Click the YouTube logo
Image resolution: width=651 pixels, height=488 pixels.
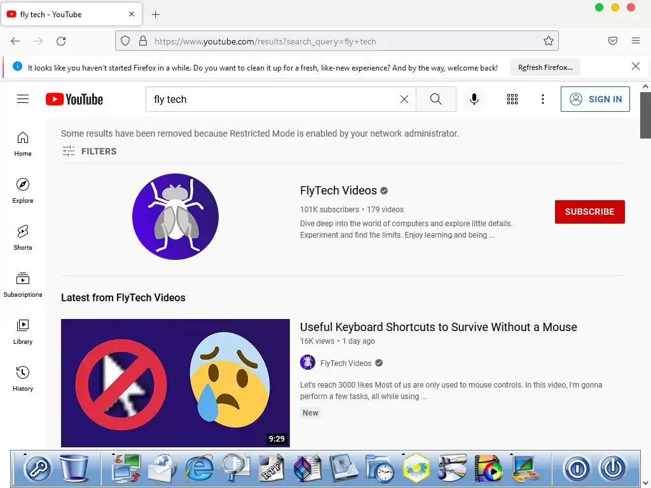(x=74, y=99)
